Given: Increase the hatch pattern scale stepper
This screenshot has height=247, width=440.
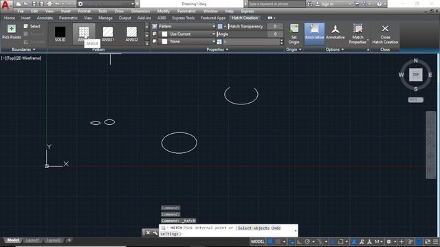Looking at the screenshot, I should point(281,40).
